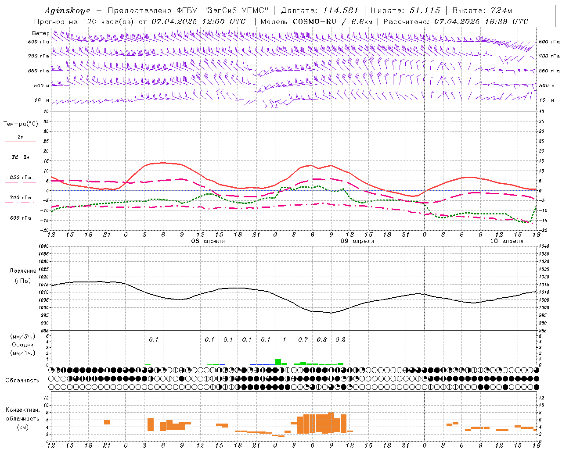
Task: Click the "10 апреля" date label
Action: tap(507, 241)
